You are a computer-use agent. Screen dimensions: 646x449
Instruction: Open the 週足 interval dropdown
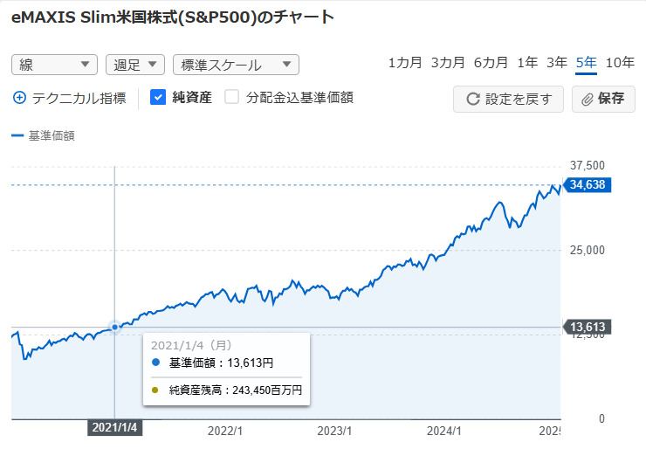tap(135, 65)
